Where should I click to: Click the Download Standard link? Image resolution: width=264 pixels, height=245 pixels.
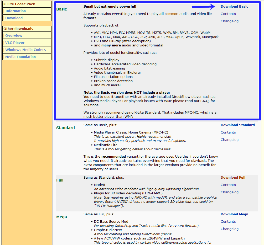click(237, 125)
